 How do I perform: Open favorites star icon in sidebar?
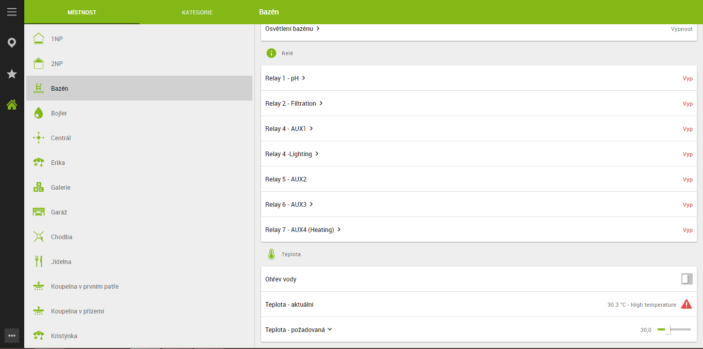(12, 74)
